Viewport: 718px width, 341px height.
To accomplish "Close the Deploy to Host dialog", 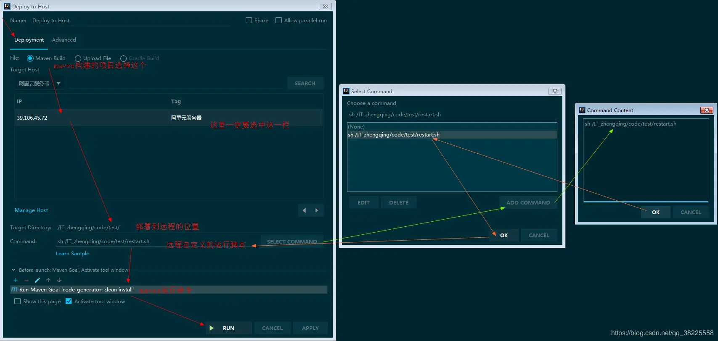I will (x=325, y=6).
